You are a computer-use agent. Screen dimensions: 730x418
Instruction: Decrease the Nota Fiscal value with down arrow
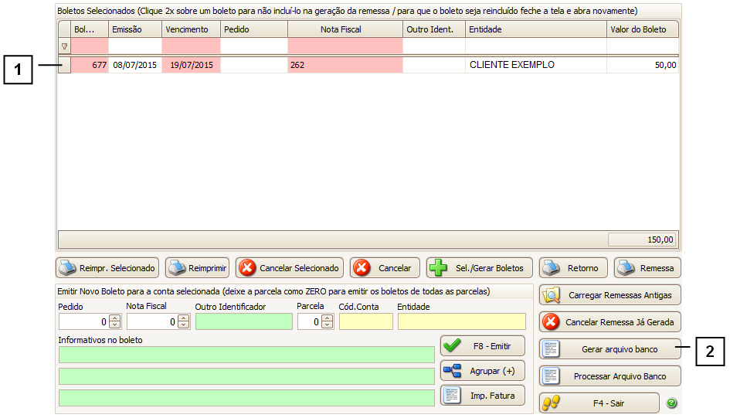[x=183, y=325]
